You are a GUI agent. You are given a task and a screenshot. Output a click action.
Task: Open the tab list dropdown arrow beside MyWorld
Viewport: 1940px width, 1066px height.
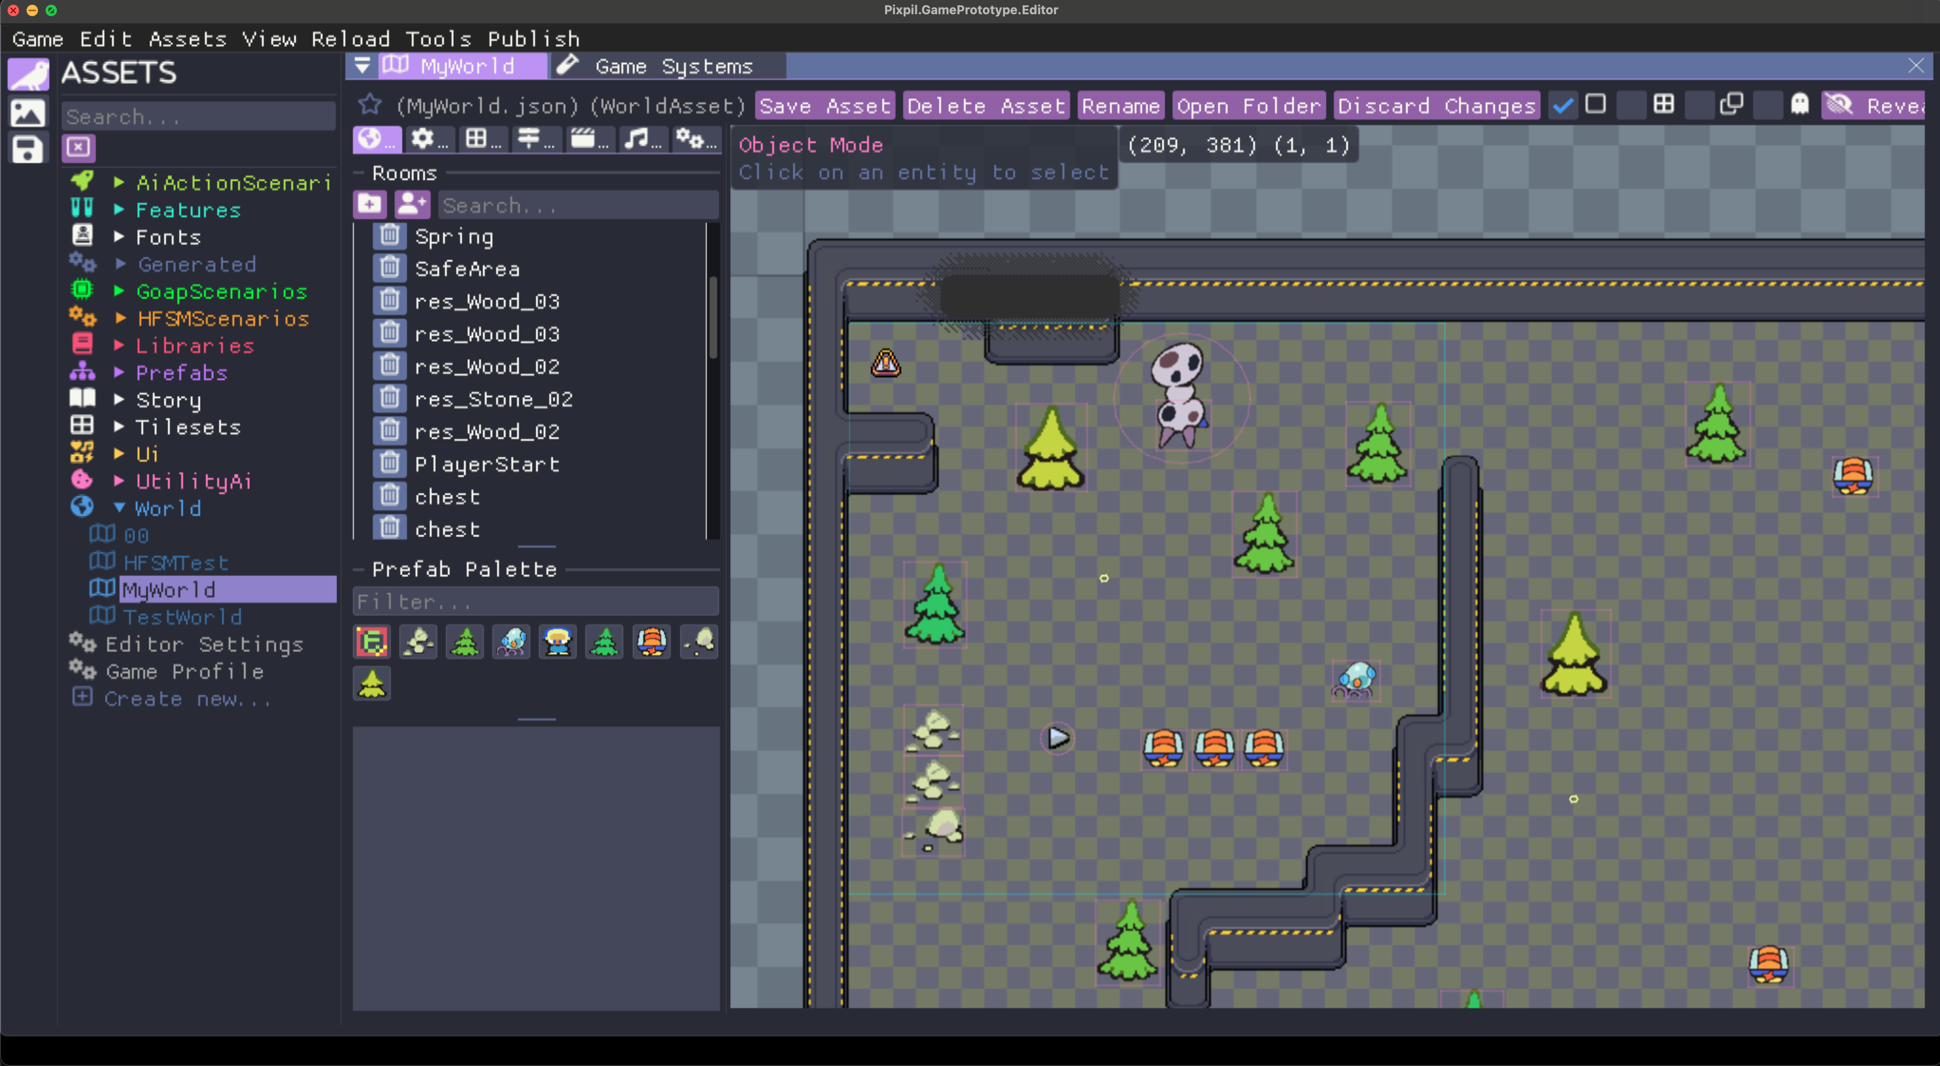[x=362, y=66]
